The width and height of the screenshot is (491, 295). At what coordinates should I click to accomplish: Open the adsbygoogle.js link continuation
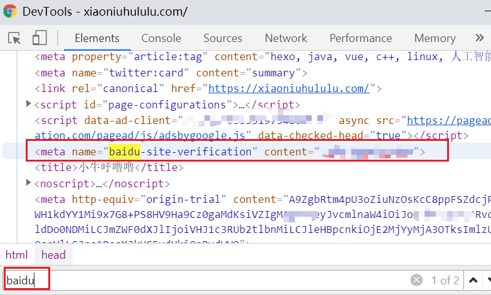pyautogui.click(x=140, y=135)
